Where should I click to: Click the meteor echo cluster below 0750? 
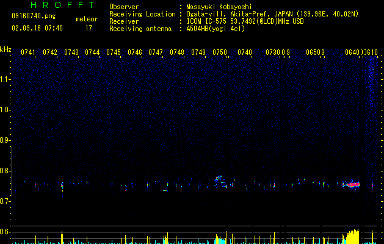pyautogui.click(x=221, y=182)
